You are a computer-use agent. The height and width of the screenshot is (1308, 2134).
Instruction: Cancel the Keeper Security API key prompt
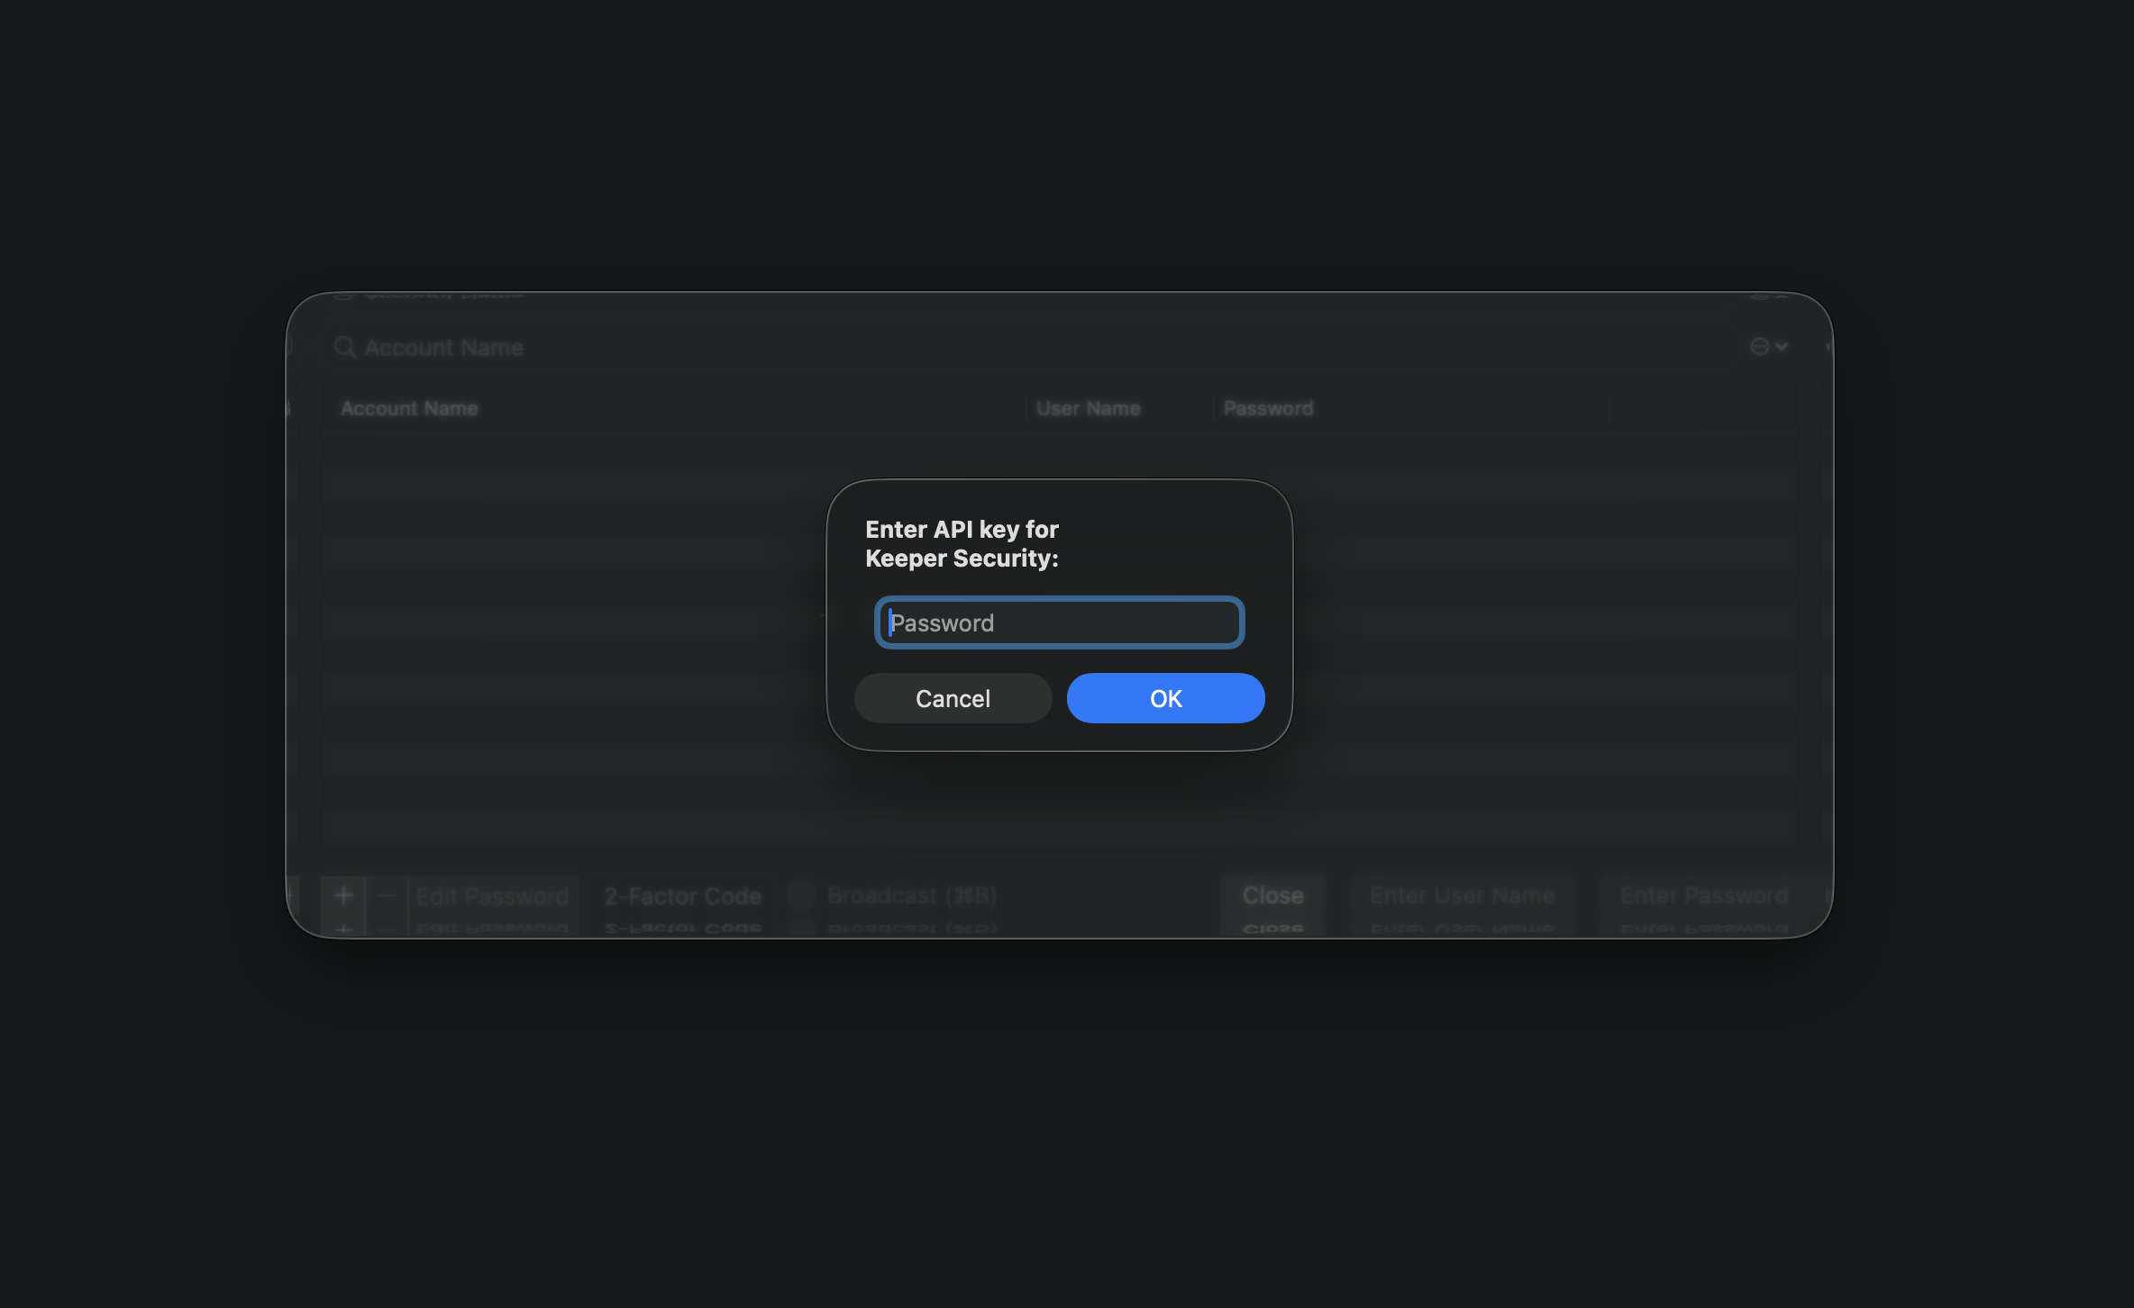point(953,698)
